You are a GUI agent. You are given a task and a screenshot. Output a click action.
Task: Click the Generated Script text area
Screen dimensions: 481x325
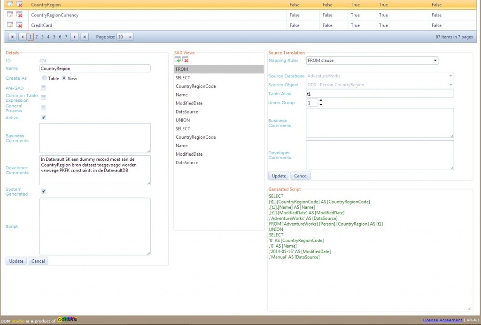click(370, 251)
